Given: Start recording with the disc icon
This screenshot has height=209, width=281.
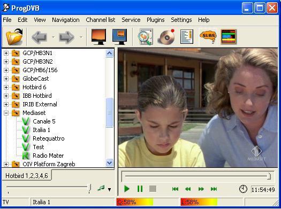Looking at the screenshot, I should 166,37.
